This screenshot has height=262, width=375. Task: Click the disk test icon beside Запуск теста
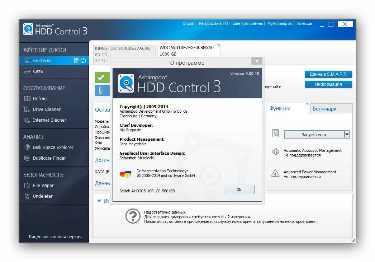click(275, 133)
